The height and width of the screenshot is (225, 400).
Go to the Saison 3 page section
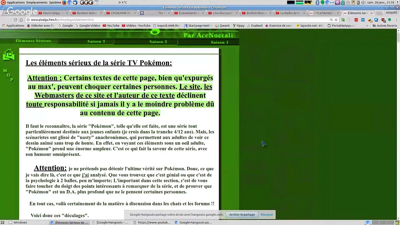(x=96, y=41)
